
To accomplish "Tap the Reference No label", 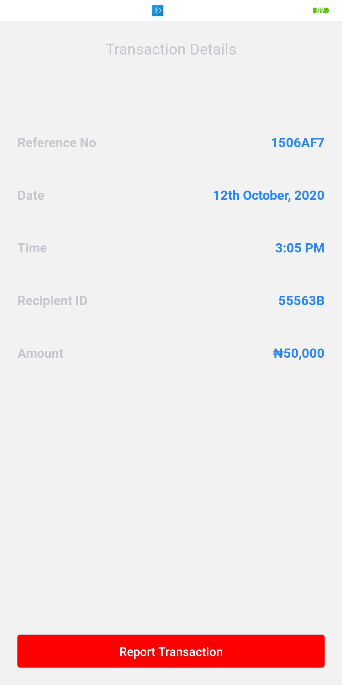I will click(x=57, y=143).
